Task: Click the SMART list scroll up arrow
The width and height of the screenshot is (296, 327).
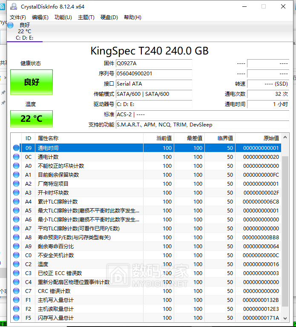Action: 285,137
